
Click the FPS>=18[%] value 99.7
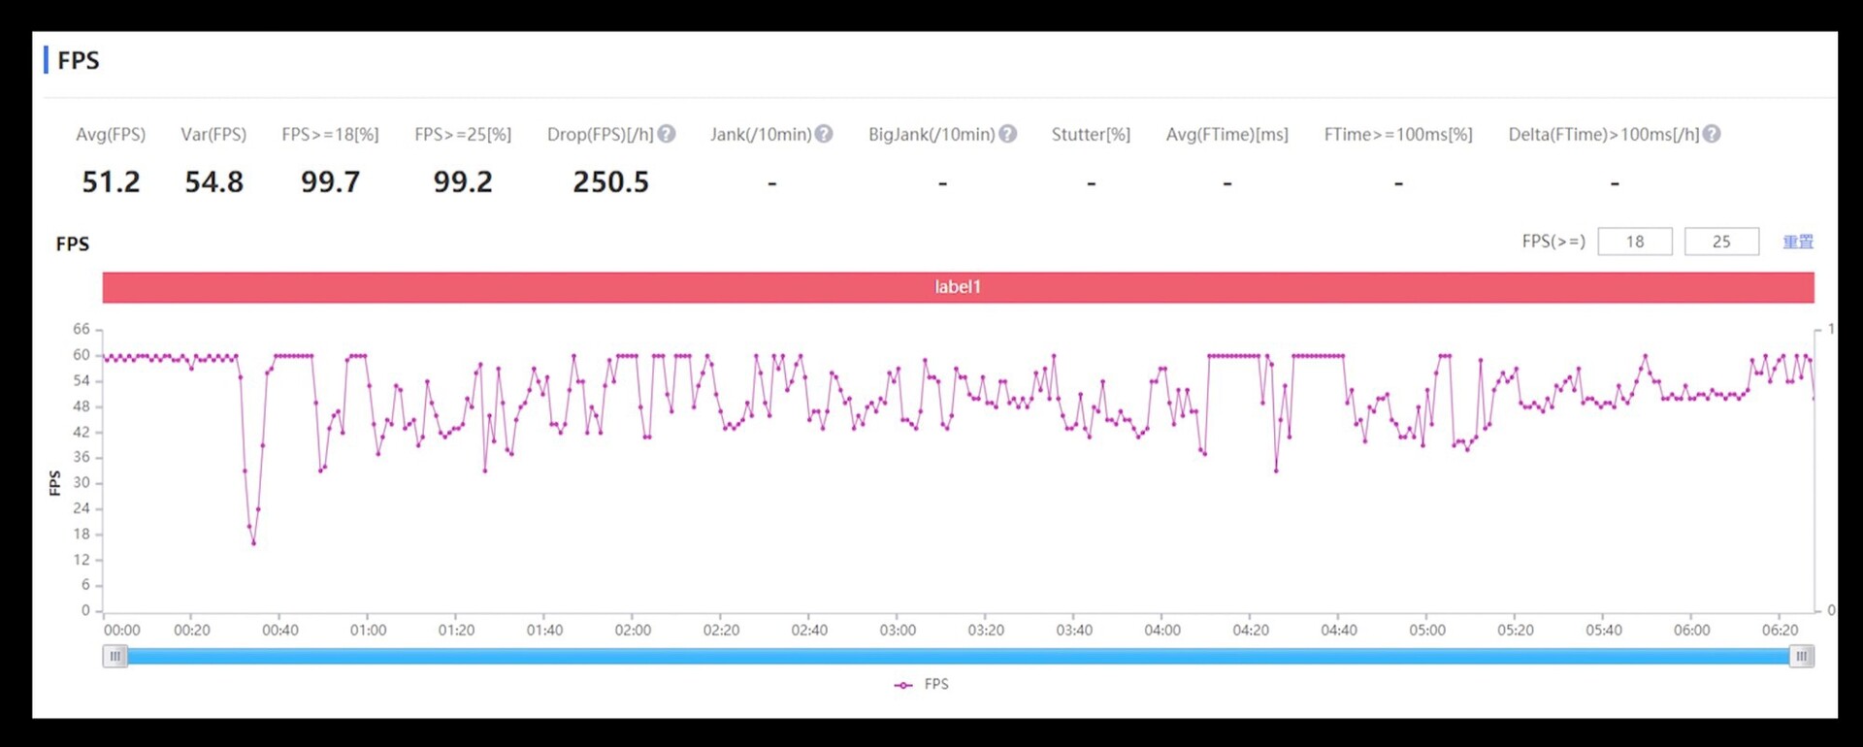point(330,181)
